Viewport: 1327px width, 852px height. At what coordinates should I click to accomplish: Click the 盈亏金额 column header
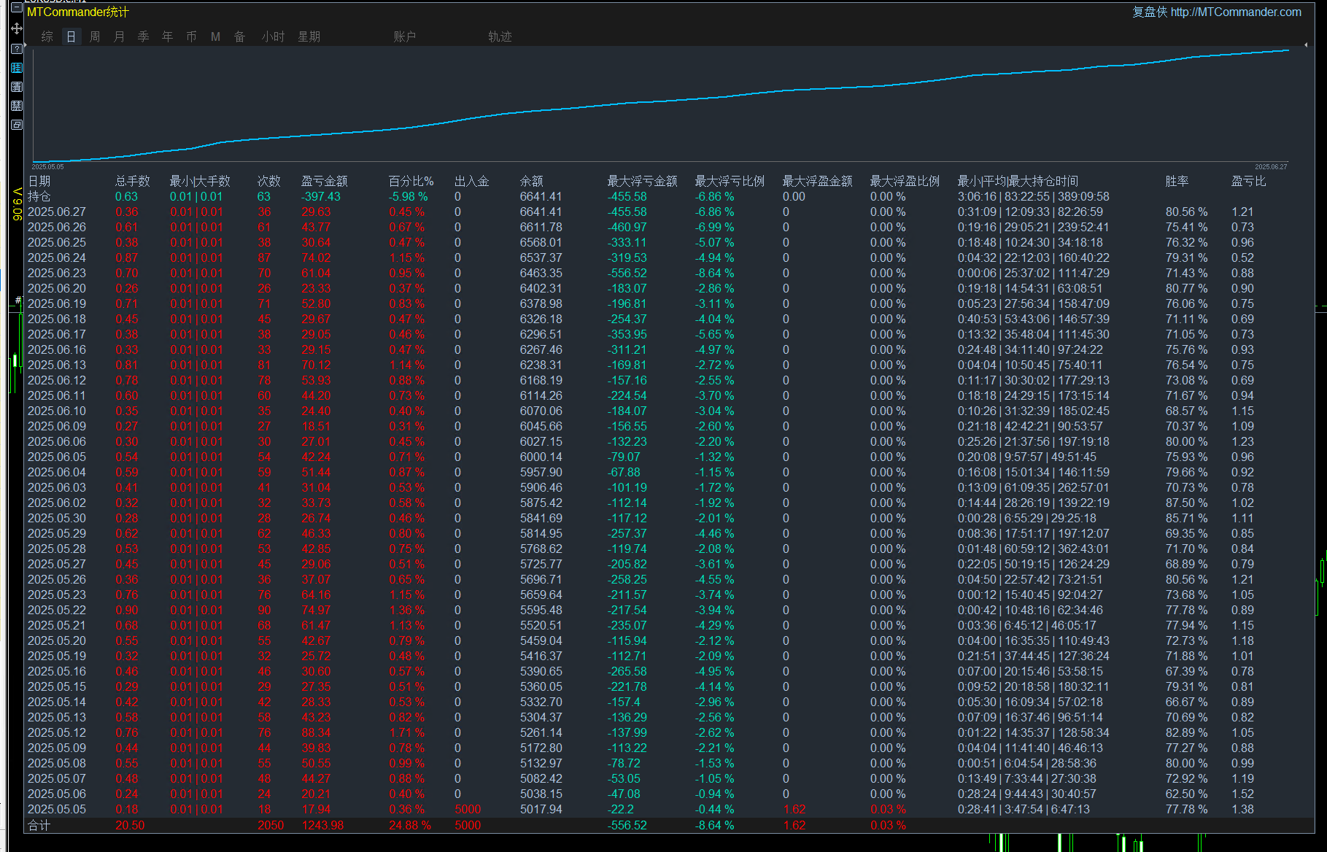324,181
